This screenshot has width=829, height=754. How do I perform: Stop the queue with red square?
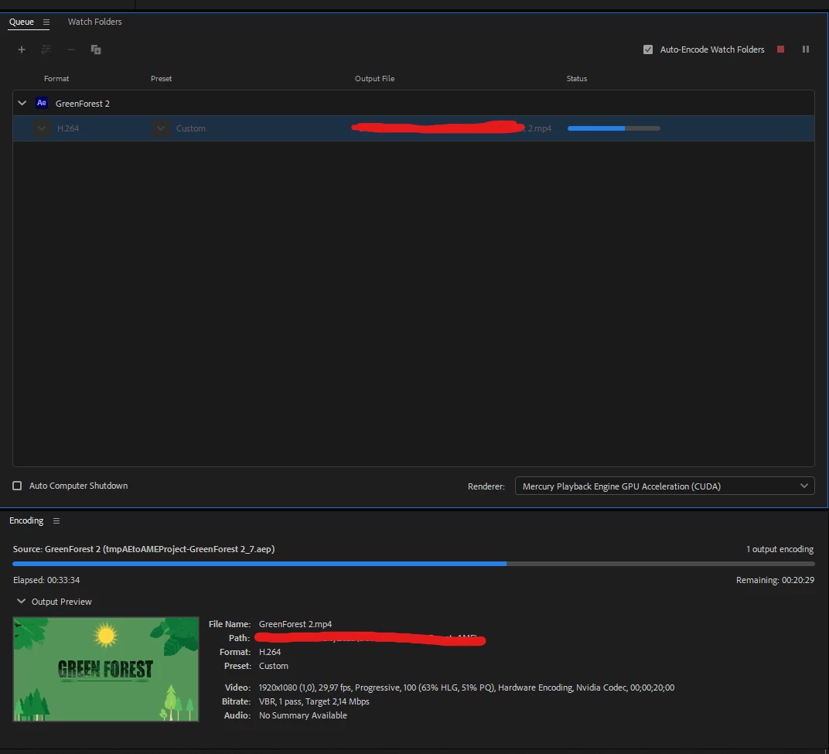pyautogui.click(x=780, y=49)
